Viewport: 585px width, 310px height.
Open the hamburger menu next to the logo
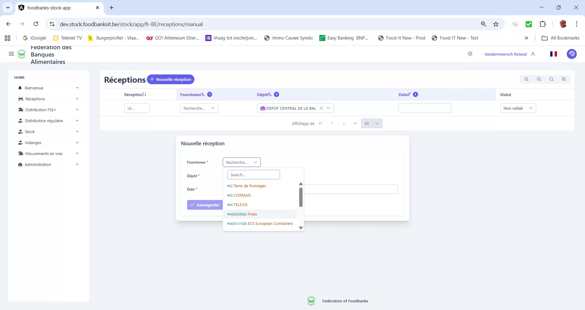[x=11, y=54]
